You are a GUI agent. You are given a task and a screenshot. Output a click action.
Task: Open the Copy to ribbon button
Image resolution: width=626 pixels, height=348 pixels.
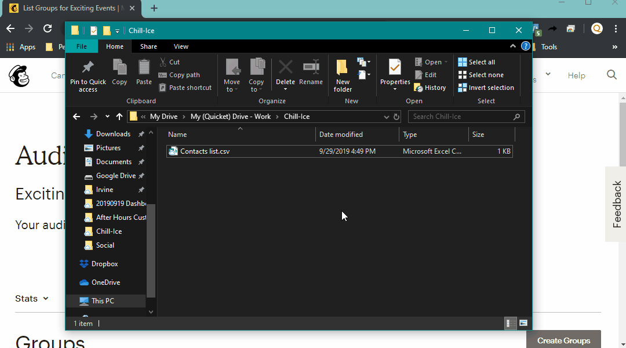pos(256,75)
